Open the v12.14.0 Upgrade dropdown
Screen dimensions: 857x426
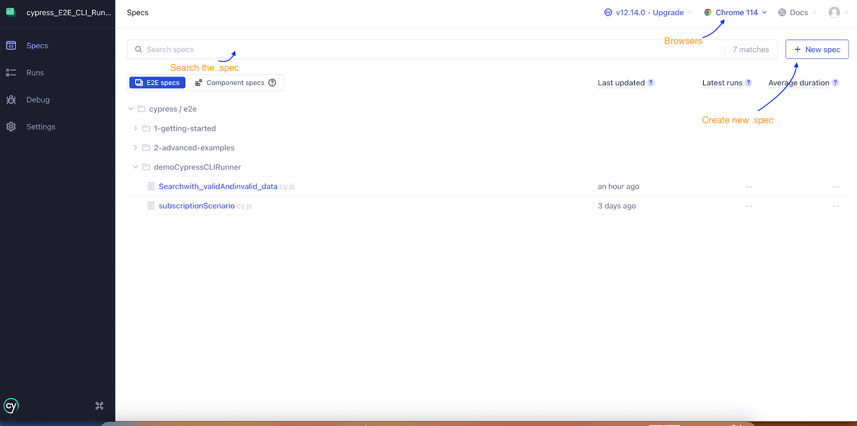tap(648, 12)
